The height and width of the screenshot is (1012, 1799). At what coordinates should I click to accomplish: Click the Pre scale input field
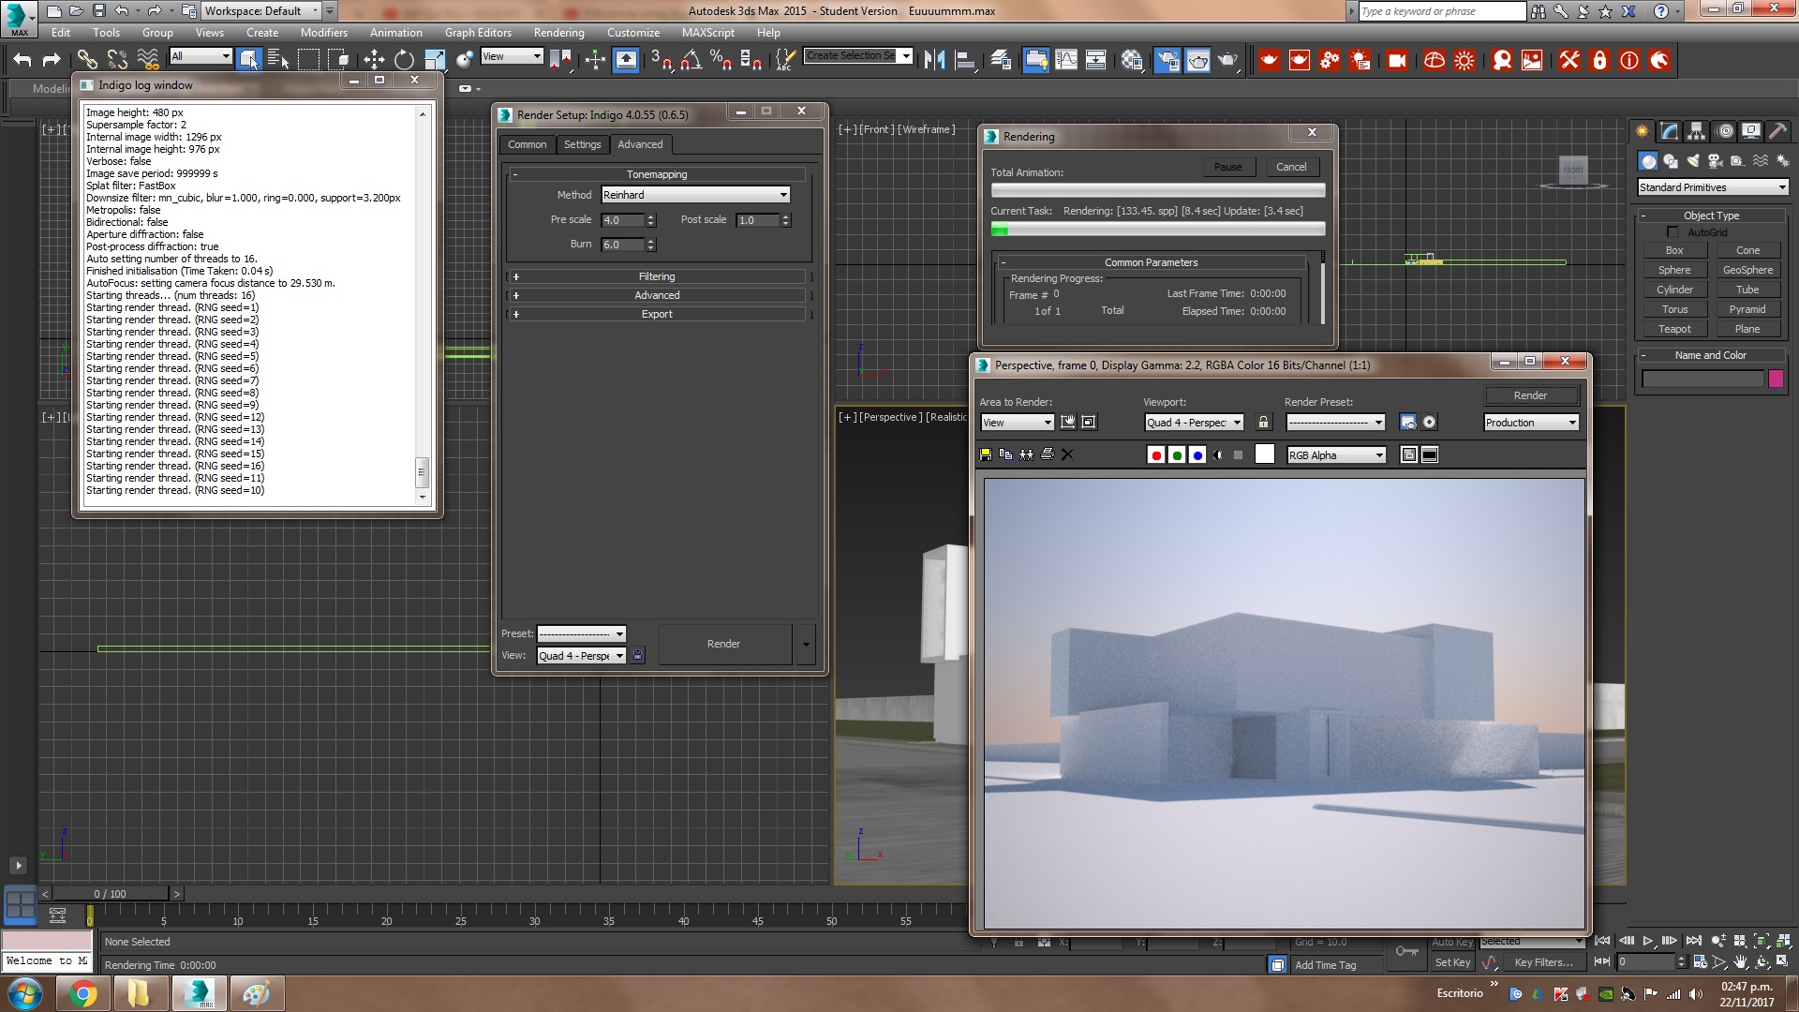coord(622,220)
